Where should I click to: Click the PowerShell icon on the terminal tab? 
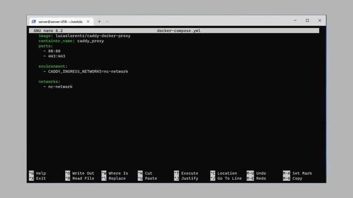(34, 21)
